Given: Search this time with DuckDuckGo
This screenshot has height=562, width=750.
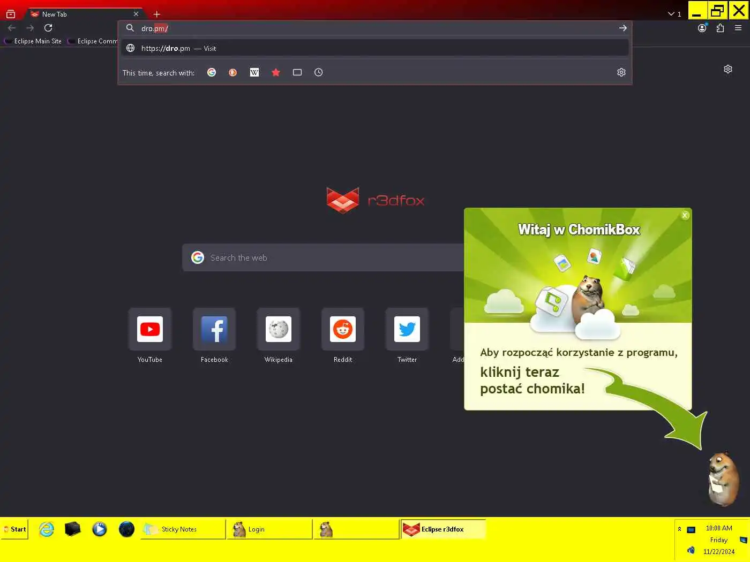Looking at the screenshot, I should 233,72.
